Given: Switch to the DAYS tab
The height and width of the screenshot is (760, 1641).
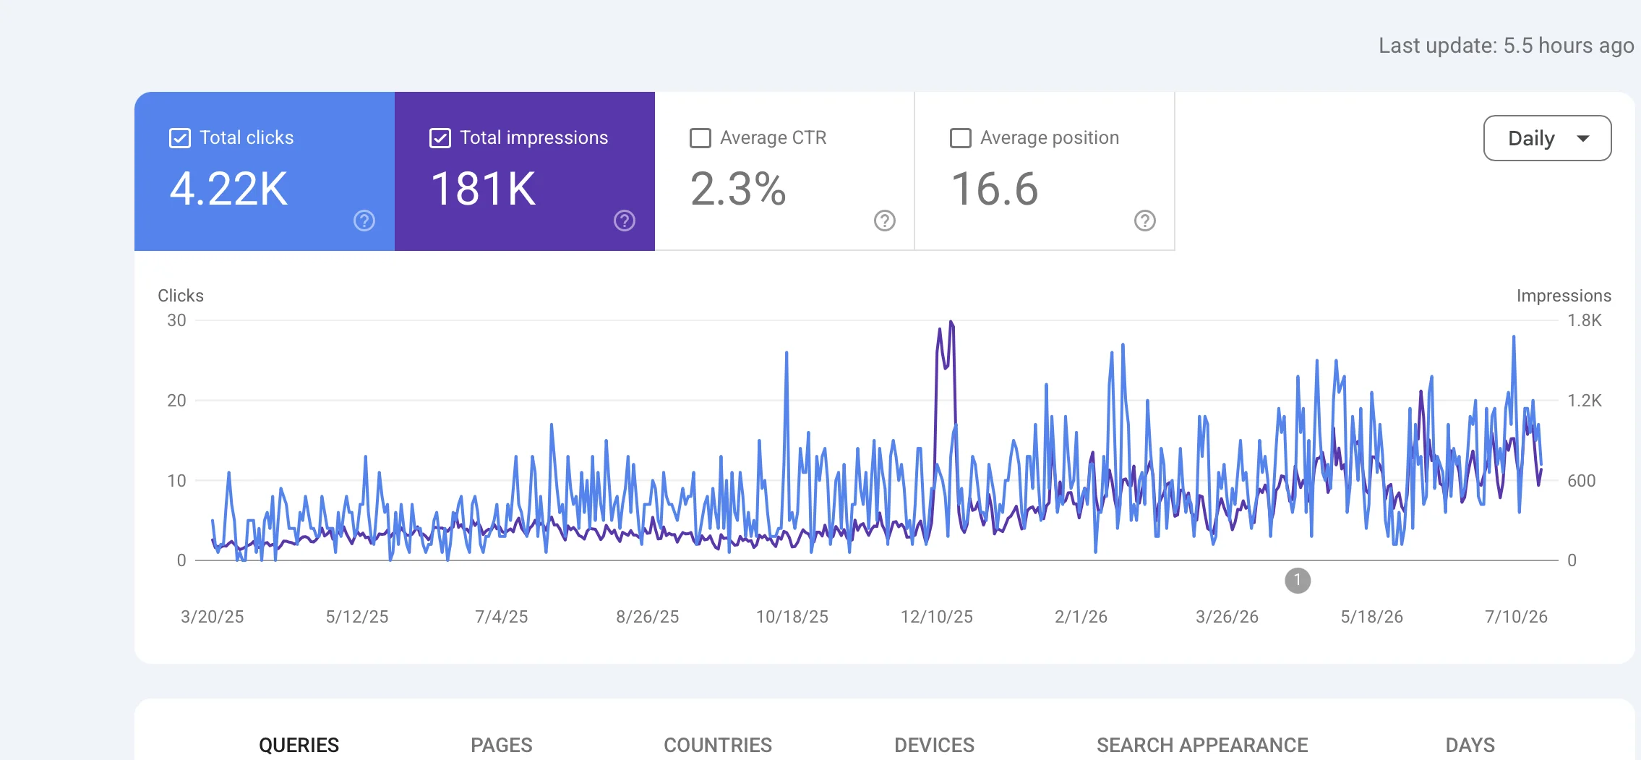Looking at the screenshot, I should [1470, 745].
